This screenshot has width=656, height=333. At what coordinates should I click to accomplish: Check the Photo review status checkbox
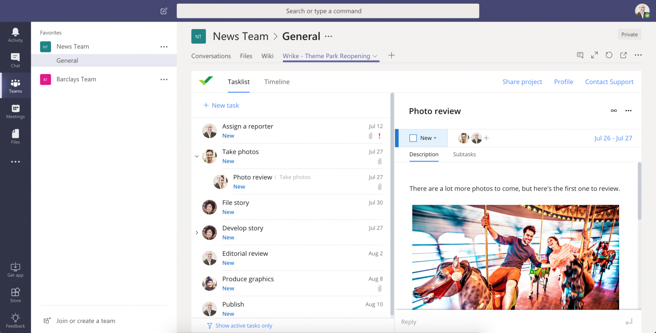point(413,138)
